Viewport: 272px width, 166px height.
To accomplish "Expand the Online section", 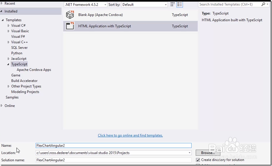I will point(2,105).
